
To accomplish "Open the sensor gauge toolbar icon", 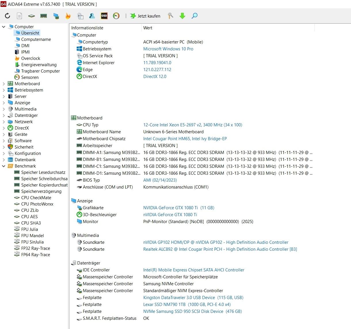I will coord(116,16).
